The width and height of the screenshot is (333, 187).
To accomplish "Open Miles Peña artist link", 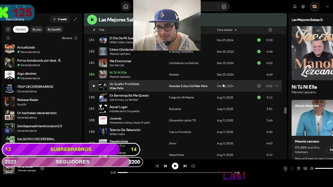I will point(116,88).
